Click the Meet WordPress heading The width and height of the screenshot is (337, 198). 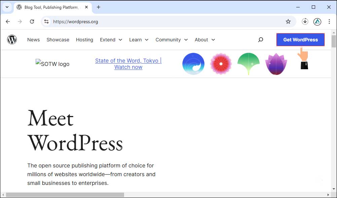click(x=75, y=131)
